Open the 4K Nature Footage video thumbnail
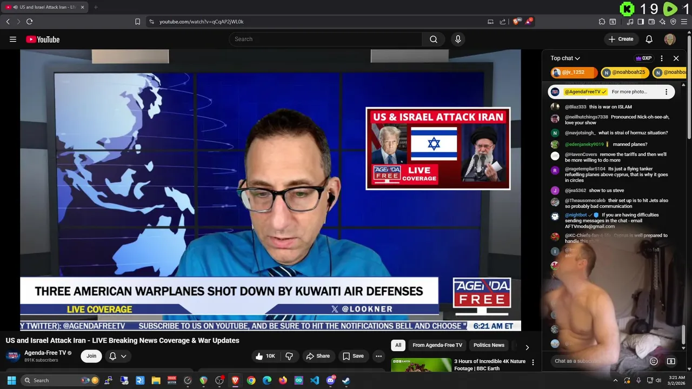Image resolution: width=692 pixels, height=389 pixels. [x=421, y=365]
